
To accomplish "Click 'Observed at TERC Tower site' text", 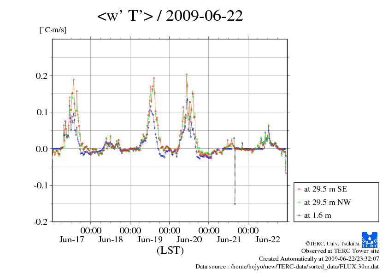I will pyautogui.click(x=340, y=251).
